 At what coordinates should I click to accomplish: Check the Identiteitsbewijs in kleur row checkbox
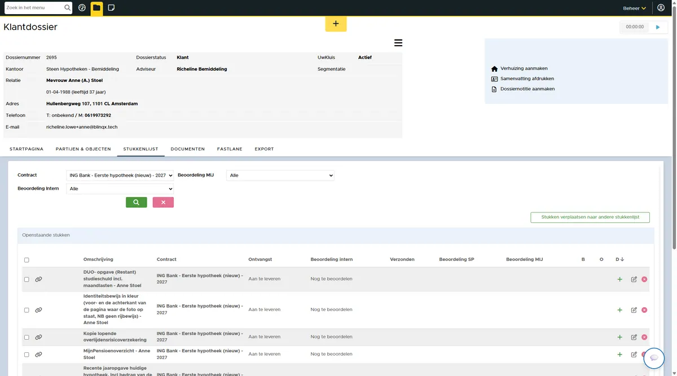click(x=27, y=310)
